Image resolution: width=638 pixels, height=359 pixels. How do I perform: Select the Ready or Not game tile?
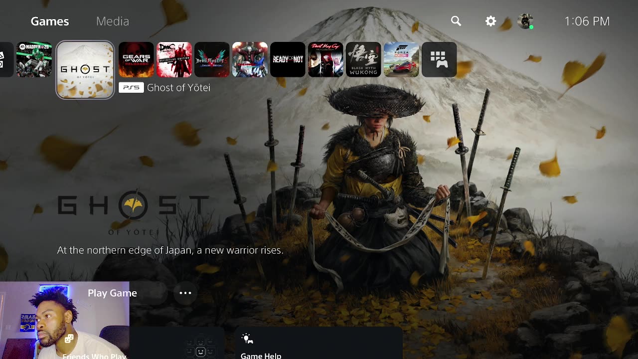(x=288, y=60)
